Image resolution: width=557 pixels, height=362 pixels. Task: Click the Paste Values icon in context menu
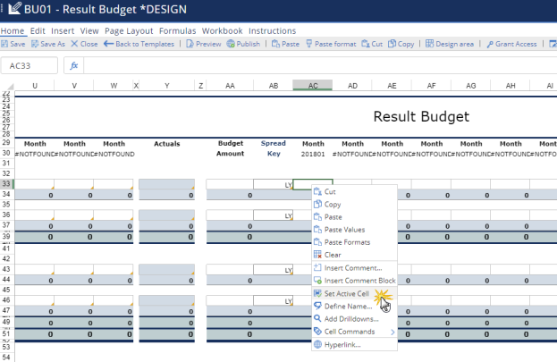[x=317, y=230]
